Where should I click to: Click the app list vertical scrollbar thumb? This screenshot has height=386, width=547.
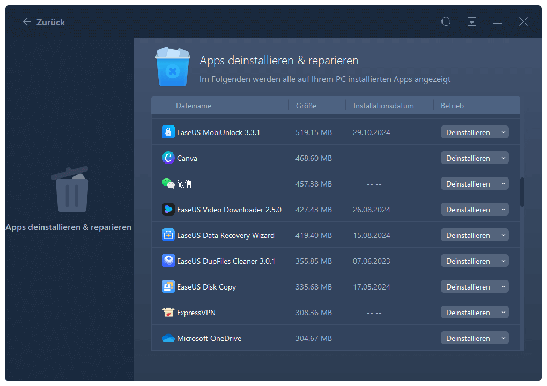[522, 192]
